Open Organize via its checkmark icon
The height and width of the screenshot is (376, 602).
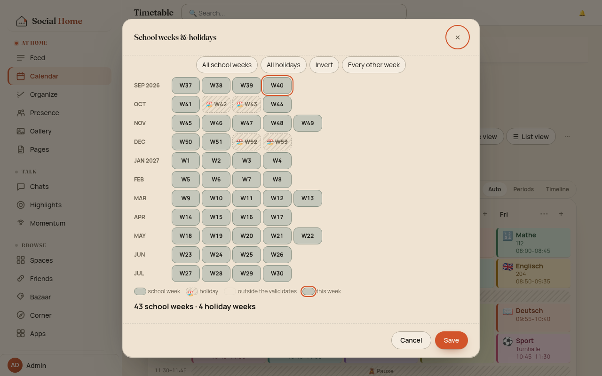pos(21,94)
